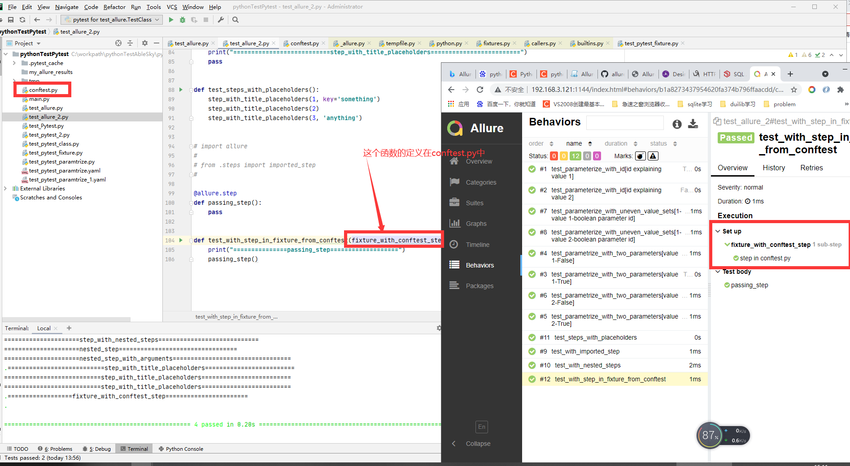Screen dimensions: 850x466
Task: Open Project panel gear options
Action: pyautogui.click(x=144, y=43)
